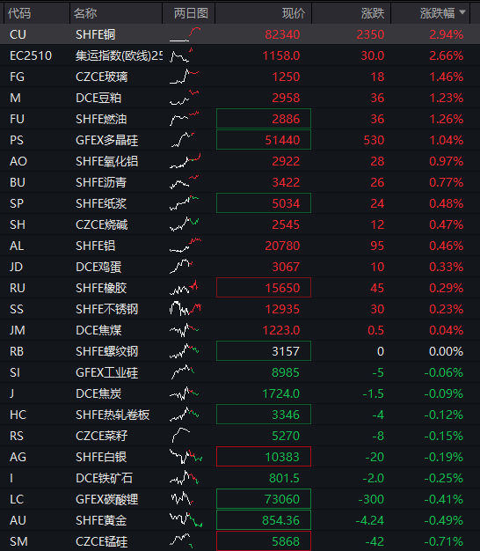Click the 2.94% change value
The width and height of the screenshot is (480, 551).
click(x=447, y=34)
